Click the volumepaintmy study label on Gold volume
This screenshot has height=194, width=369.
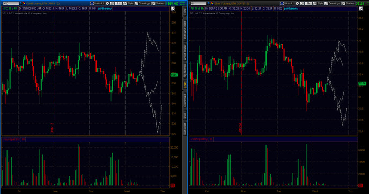pyautogui.click(x=11, y=139)
